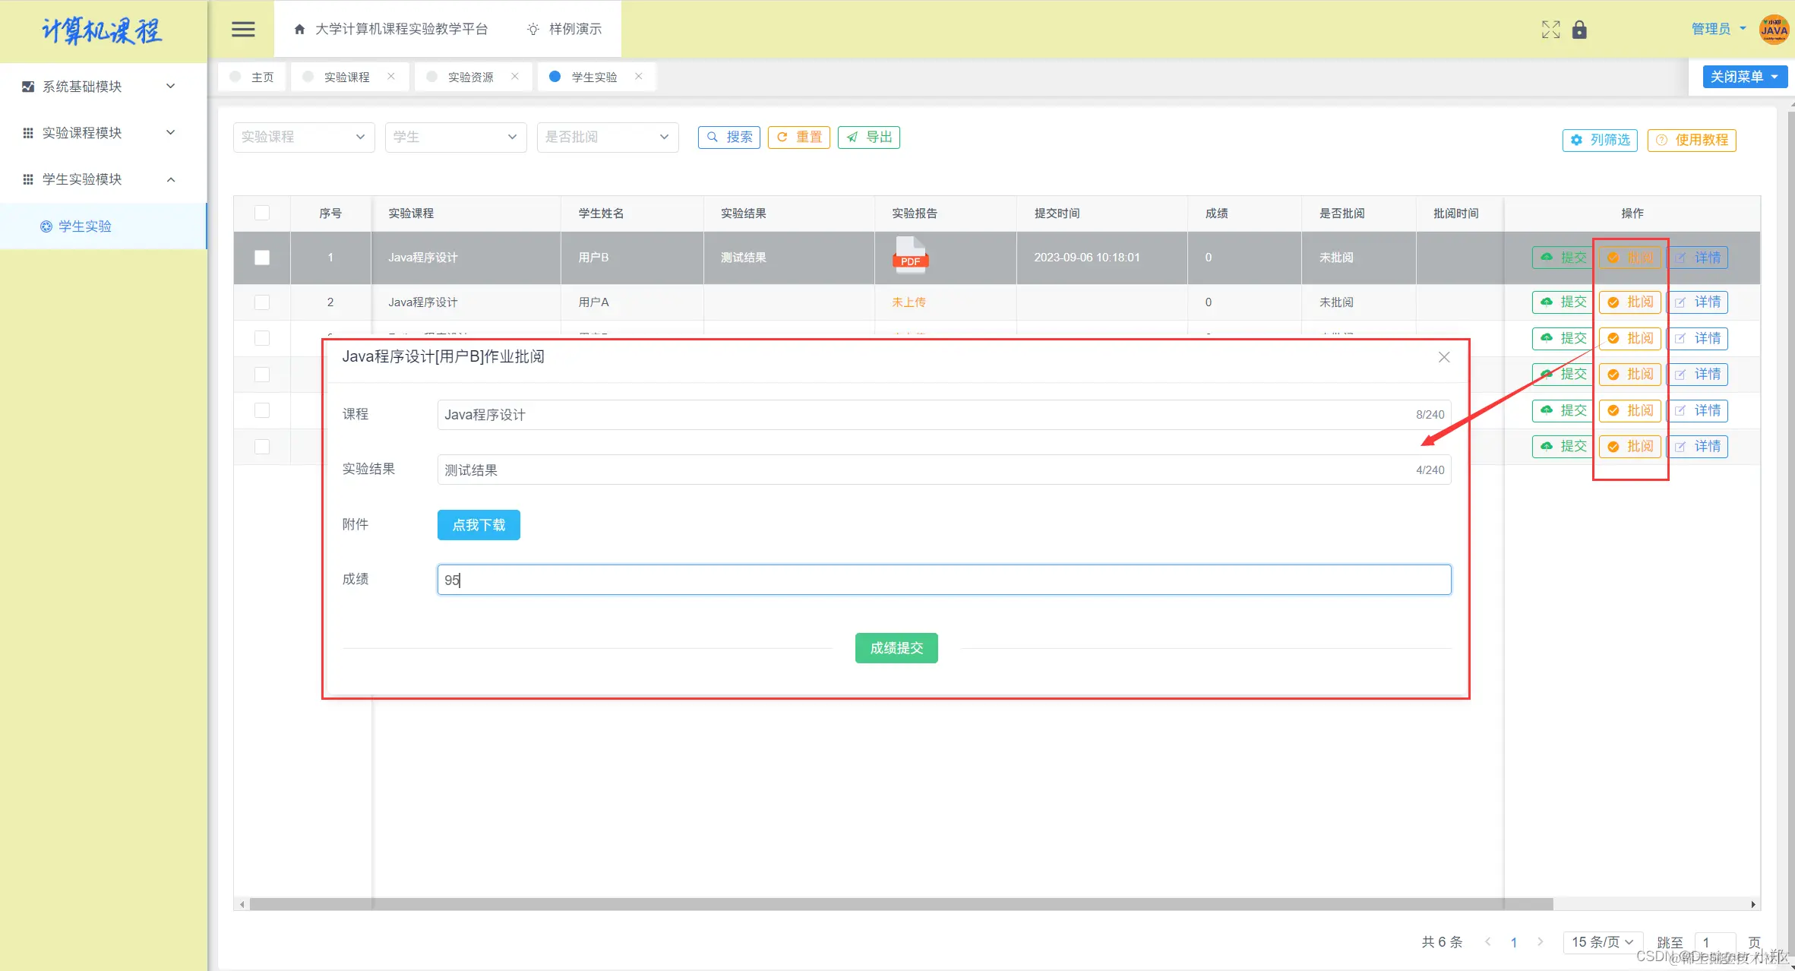
Task: Check the checkbox for row 2
Action: (x=262, y=302)
